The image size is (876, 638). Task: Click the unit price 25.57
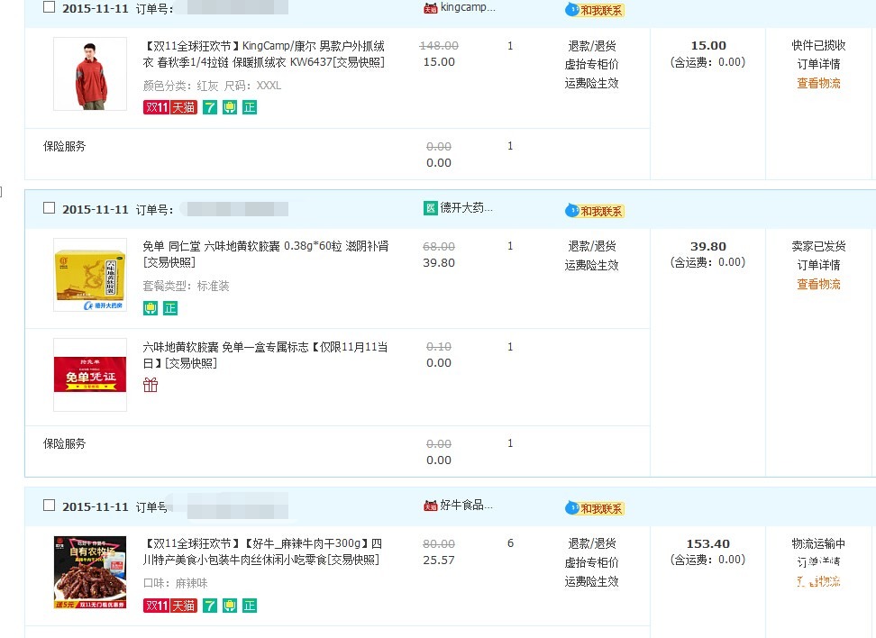coord(439,560)
